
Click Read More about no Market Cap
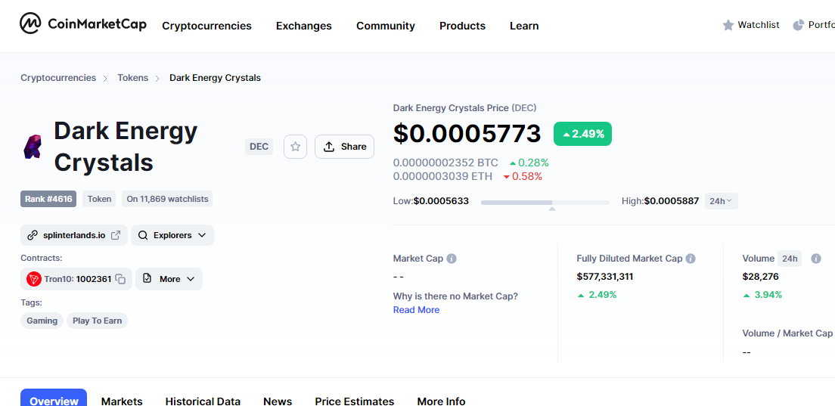[x=416, y=310]
